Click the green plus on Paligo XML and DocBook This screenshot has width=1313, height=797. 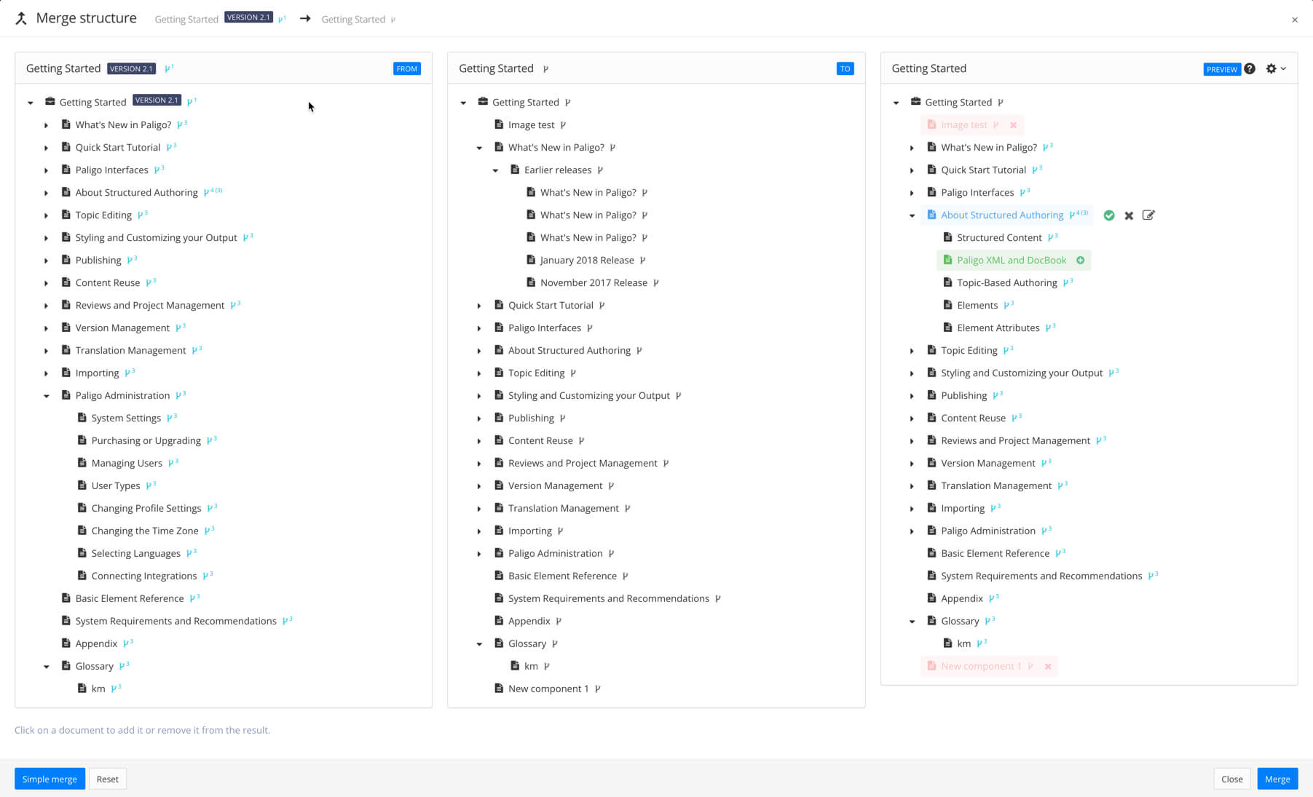click(x=1080, y=260)
